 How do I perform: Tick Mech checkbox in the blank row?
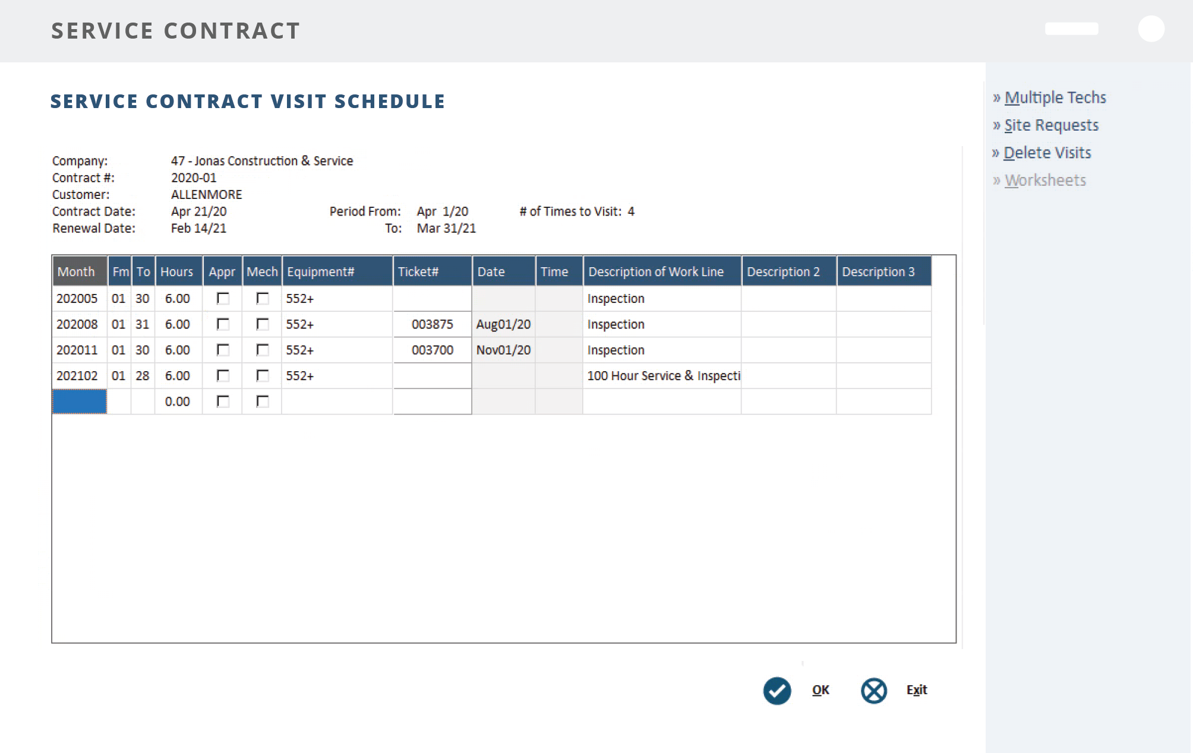(262, 401)
